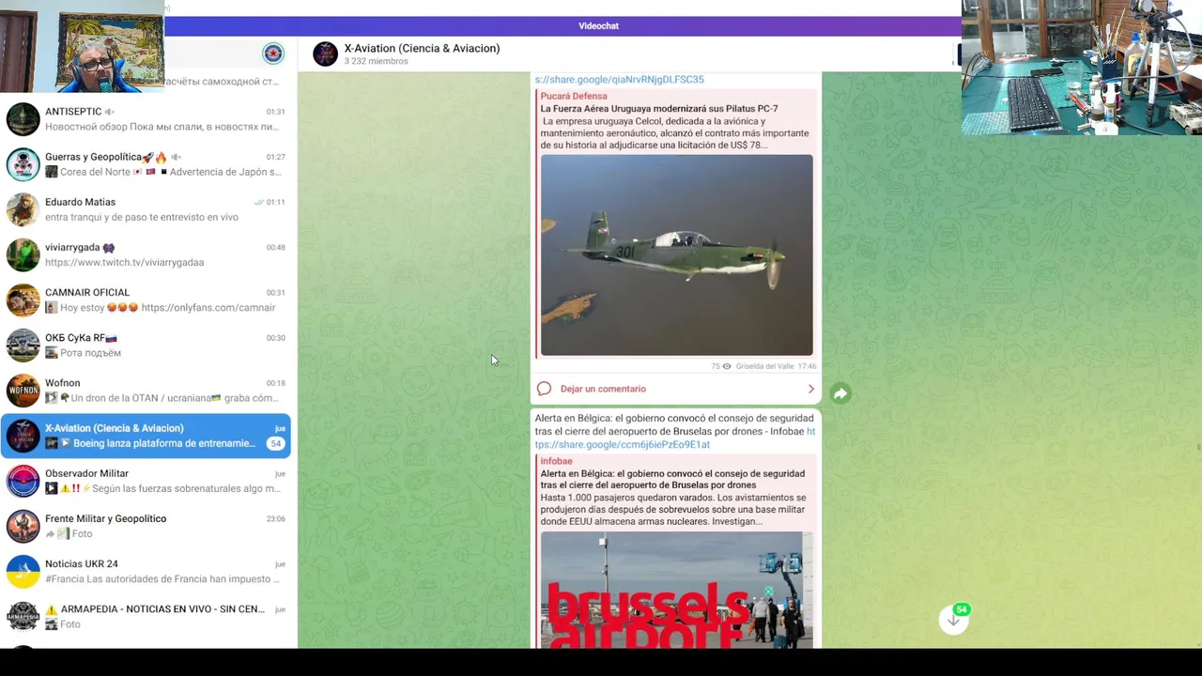Click Observador Militar message preview text

tap(162, 489)
